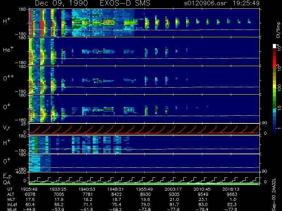The image size is (282, 211).
Task: Click the 'He+' panel label
Action: 8,49
